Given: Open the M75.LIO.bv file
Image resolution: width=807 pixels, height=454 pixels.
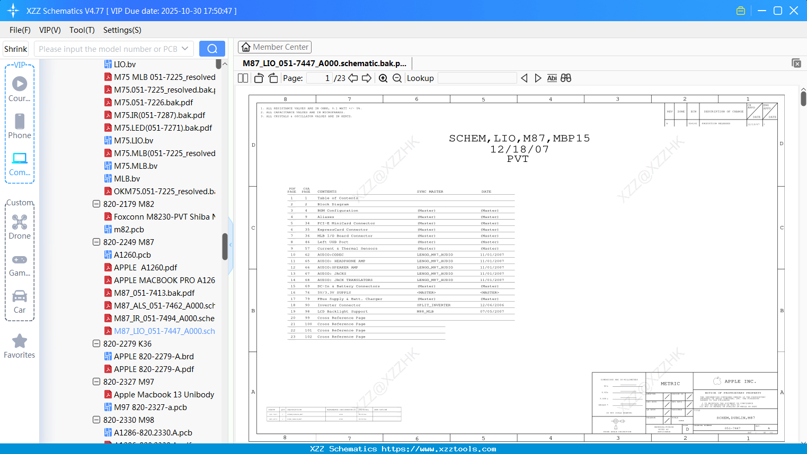Looking at the screenshot, I should [x=134, y=141].
